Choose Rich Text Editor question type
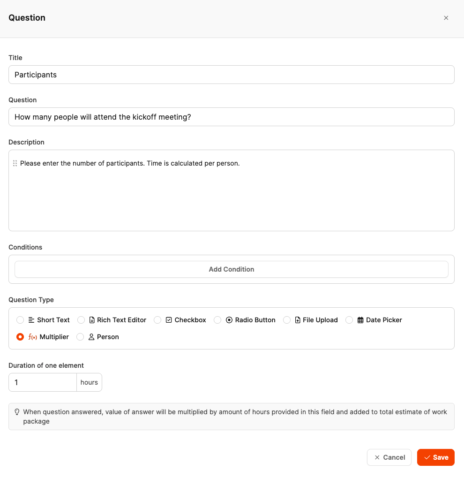464x478 pixels. tap(81, 320)
